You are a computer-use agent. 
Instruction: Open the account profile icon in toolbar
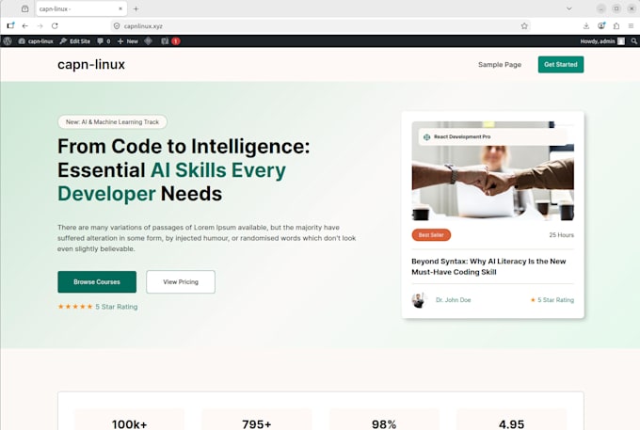[601, 25]
